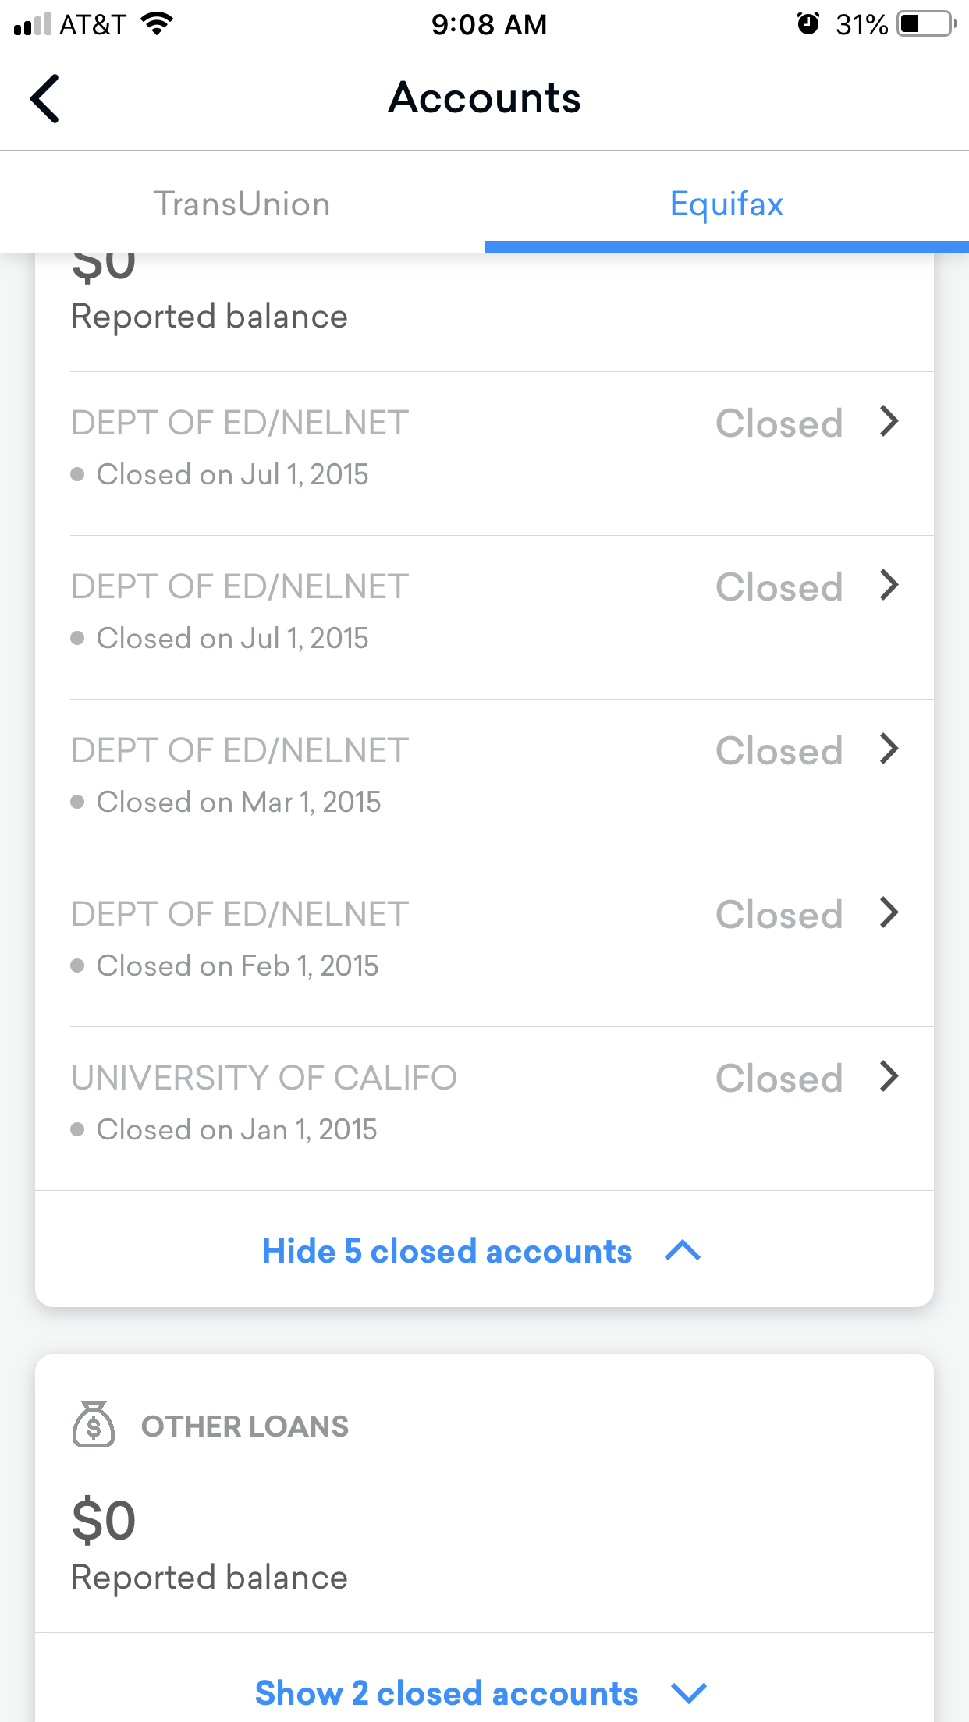
Task: Tap the Wi-Fi status icon
Action: click(157, 24)
